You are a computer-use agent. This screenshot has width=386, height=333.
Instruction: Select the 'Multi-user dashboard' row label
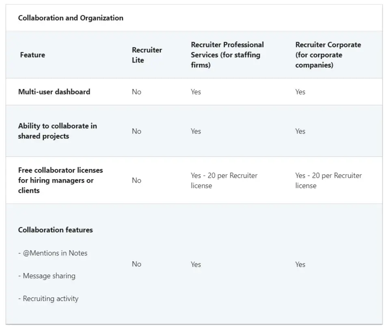point(54,92)
